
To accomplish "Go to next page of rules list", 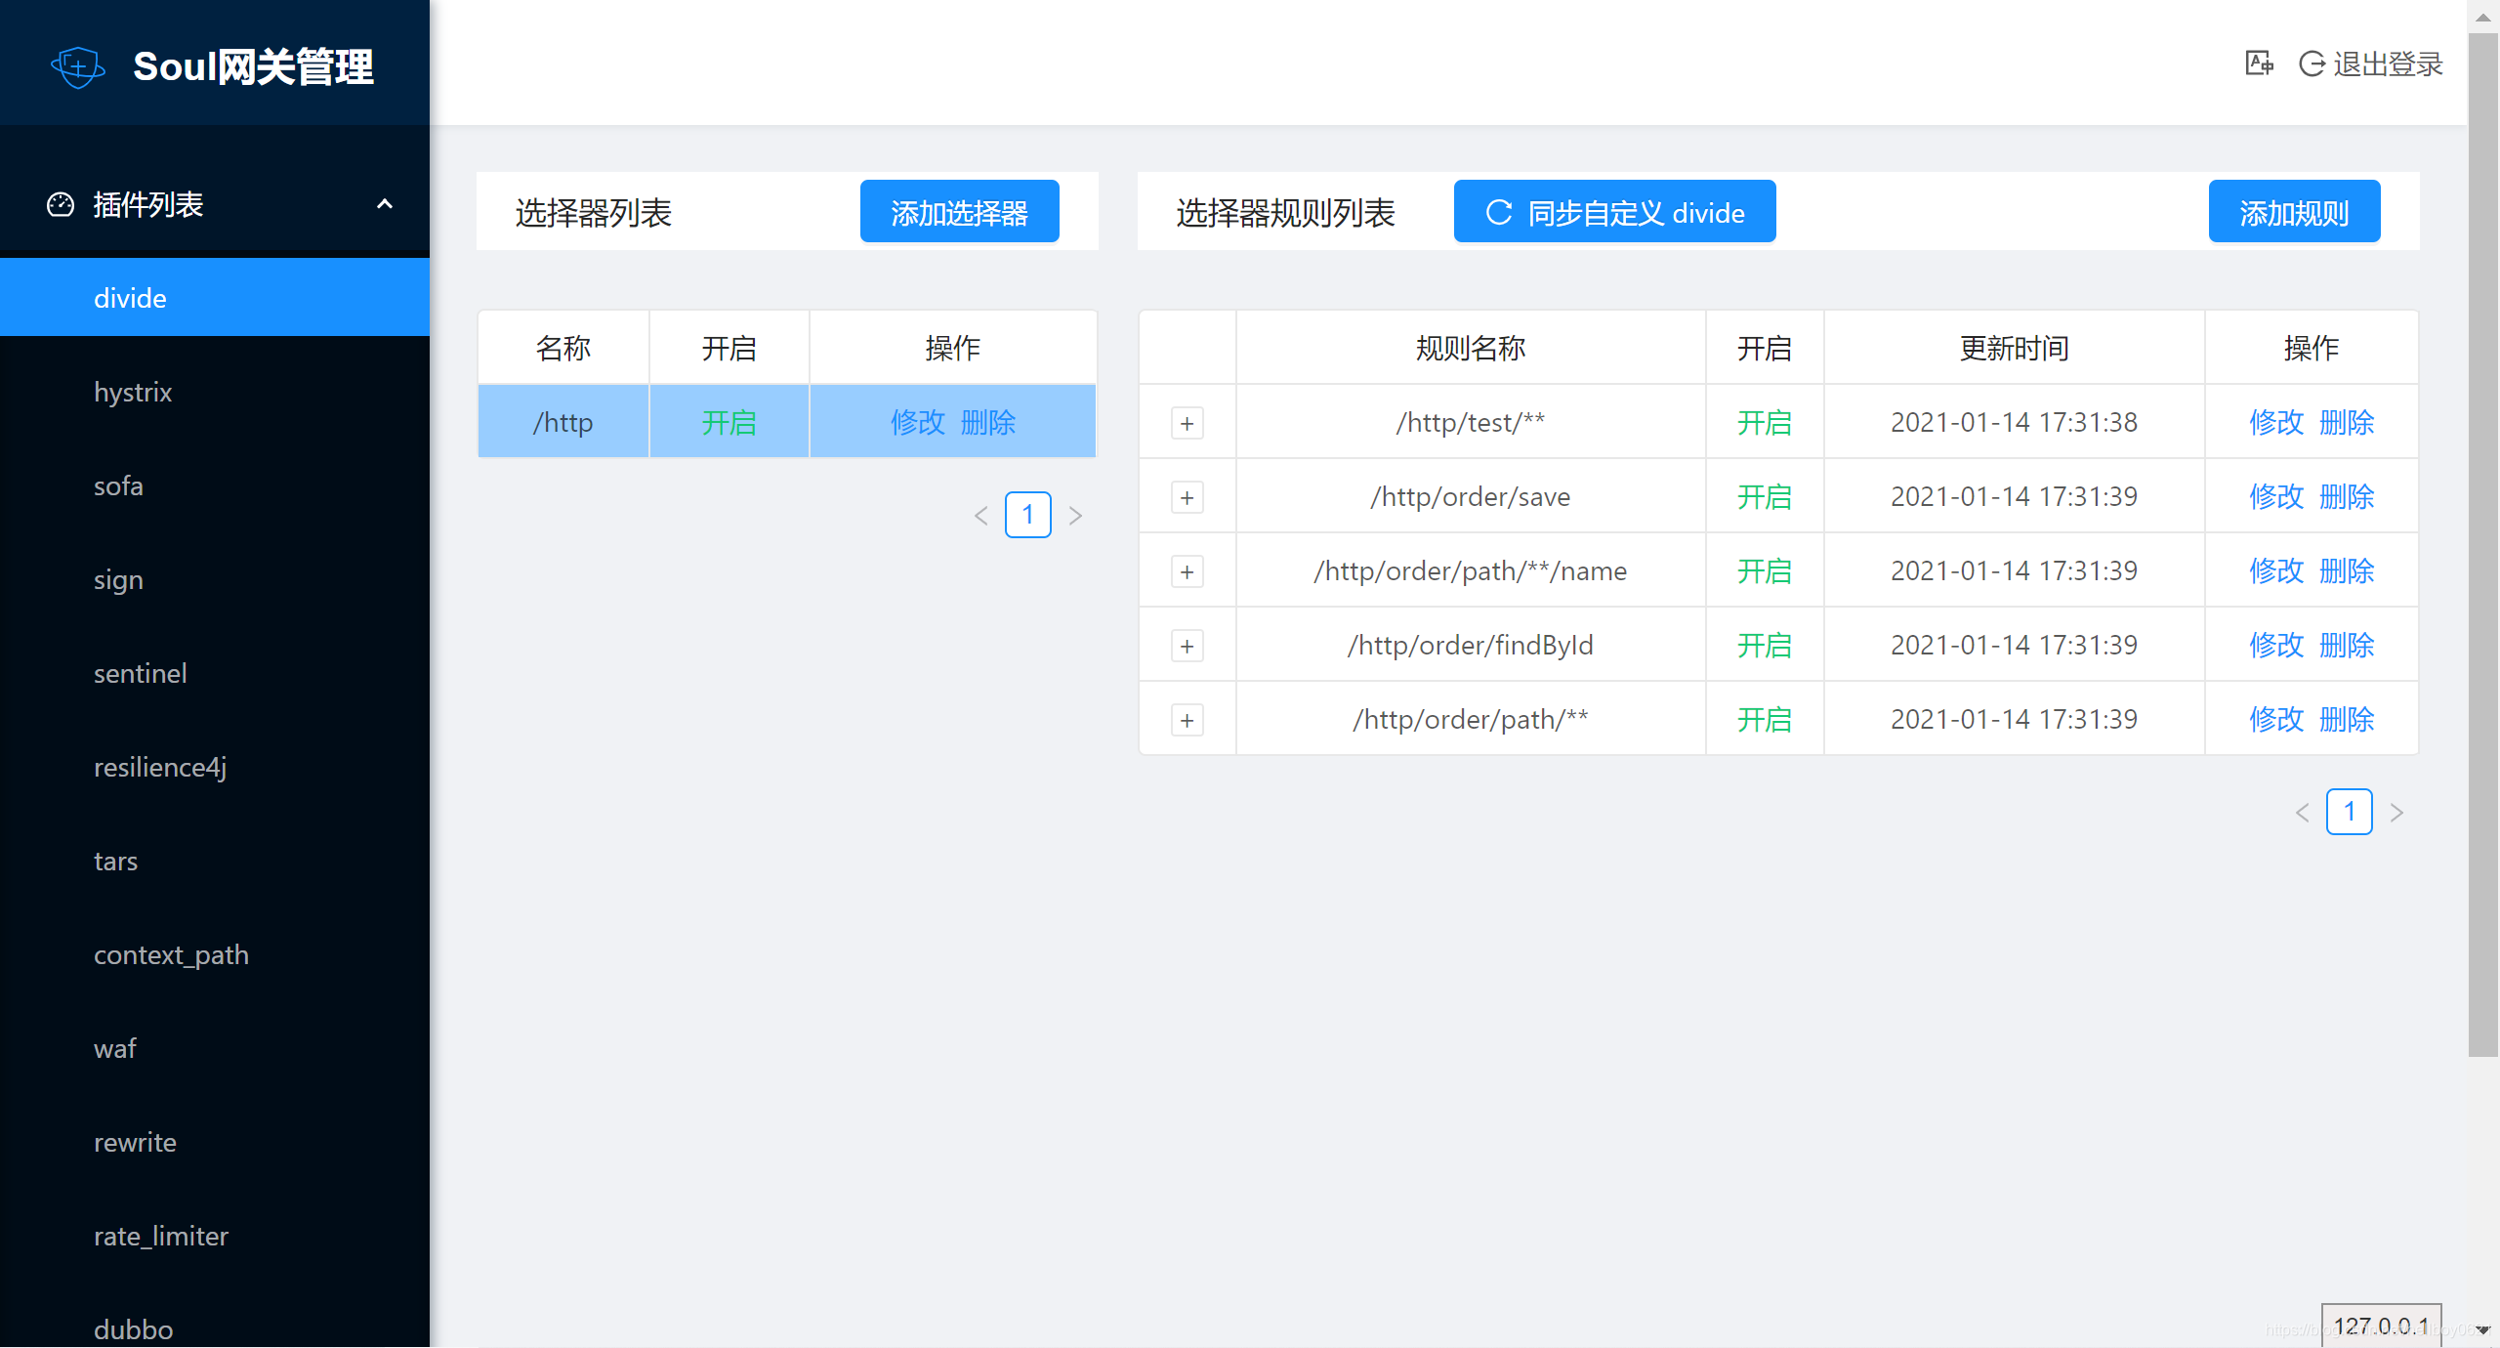I will [x=2396, y=813].
